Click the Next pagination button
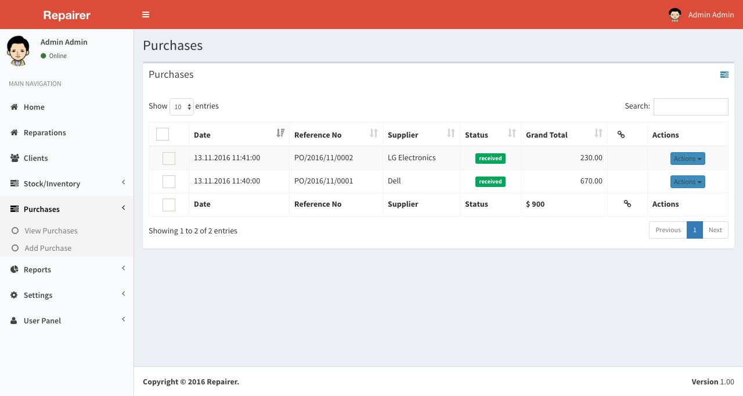This screenshot has height=396, width=743. (715, 230)
